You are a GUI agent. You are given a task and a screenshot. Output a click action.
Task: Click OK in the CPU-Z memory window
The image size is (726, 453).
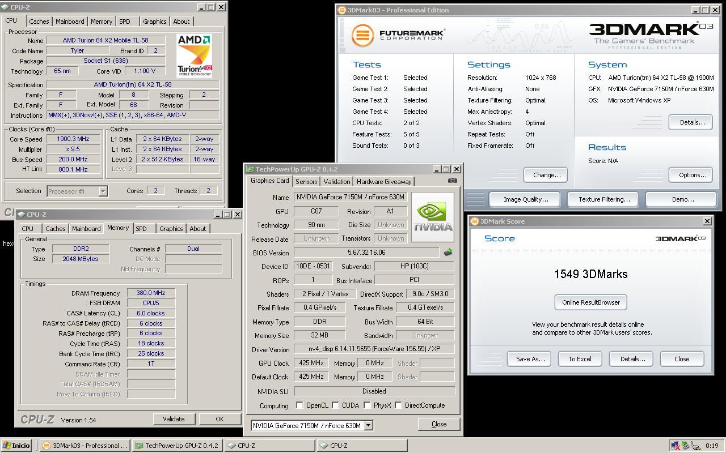pos(220,419)
